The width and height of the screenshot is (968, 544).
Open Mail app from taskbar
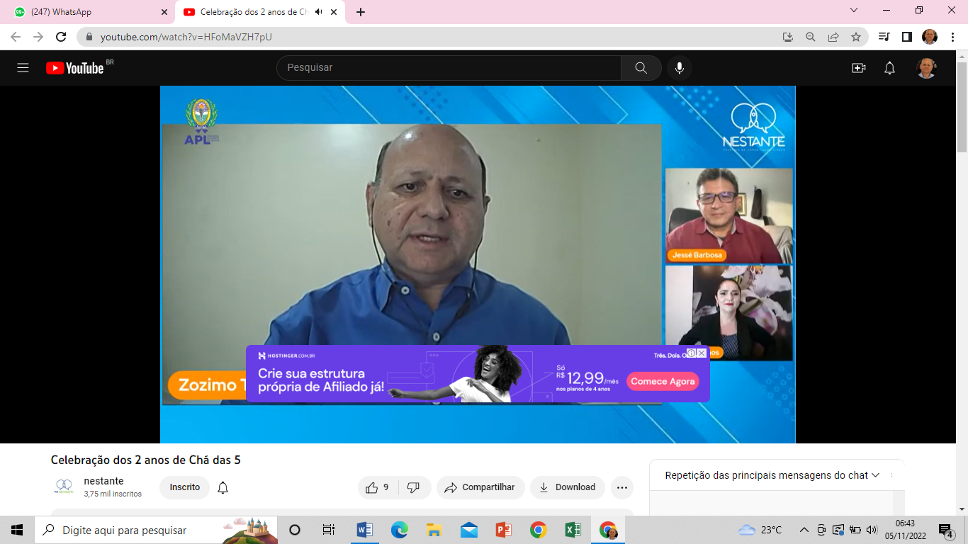click(x=469, y=530)
